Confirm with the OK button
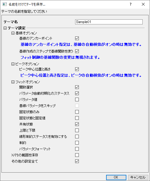The height and width of the screenshot is (181, 150). pyautogui.click(x=116, y=177)
